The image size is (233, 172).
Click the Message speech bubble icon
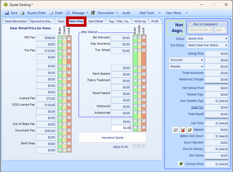pyautogui.click(x=67, y=13)
